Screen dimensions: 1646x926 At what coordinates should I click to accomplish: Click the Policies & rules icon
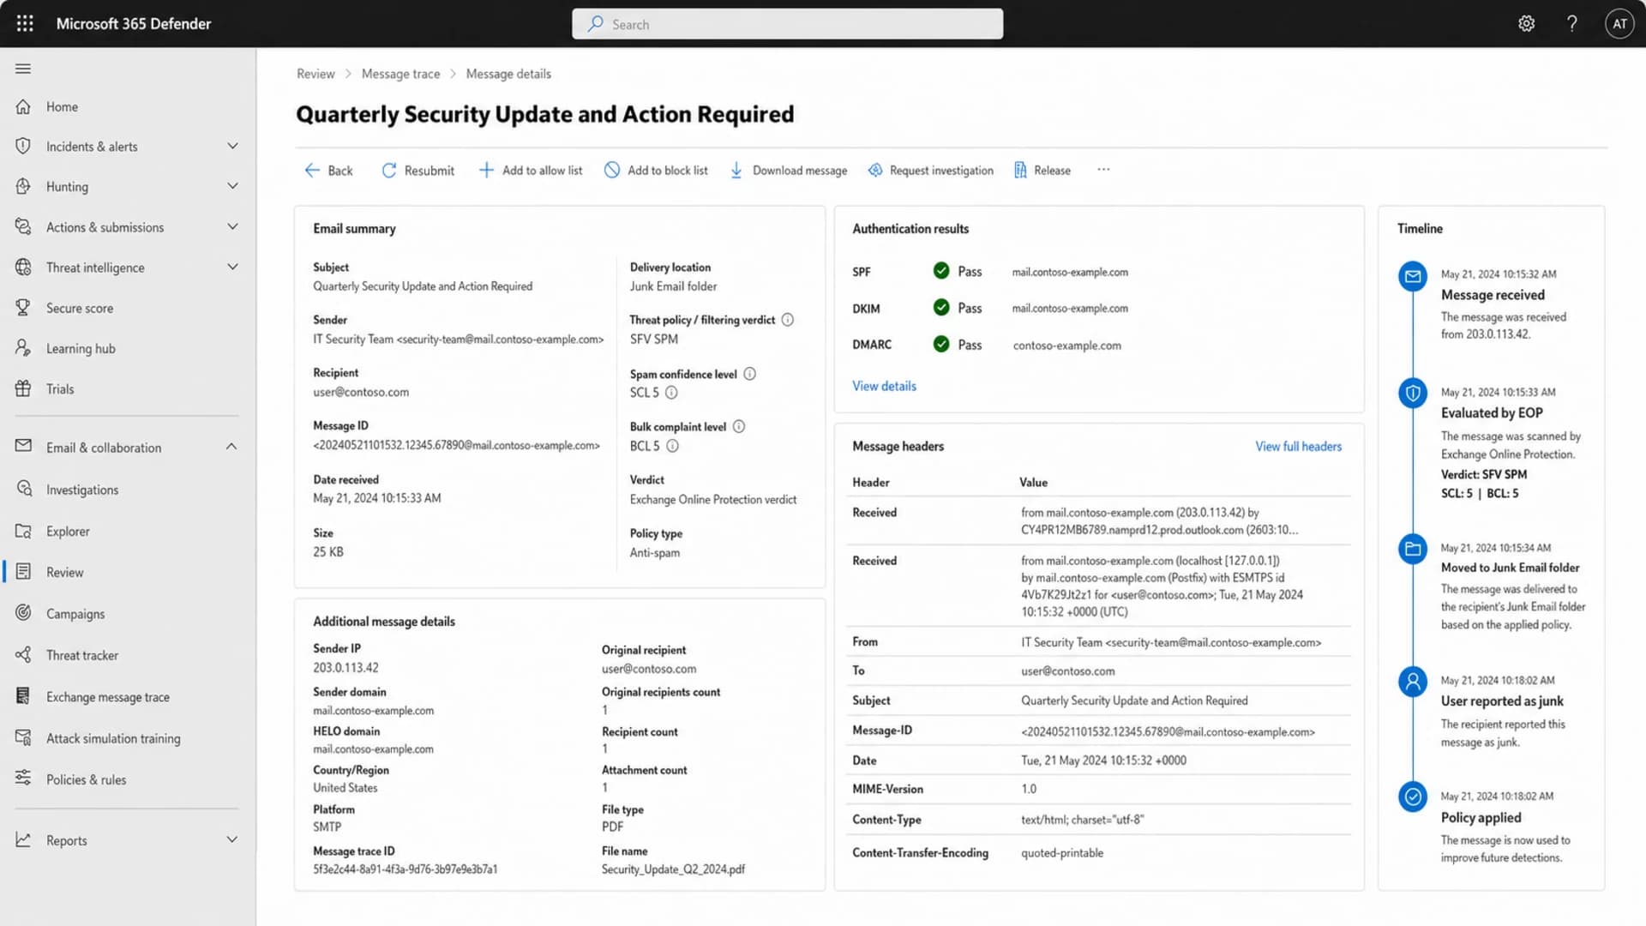coord(23,778)
